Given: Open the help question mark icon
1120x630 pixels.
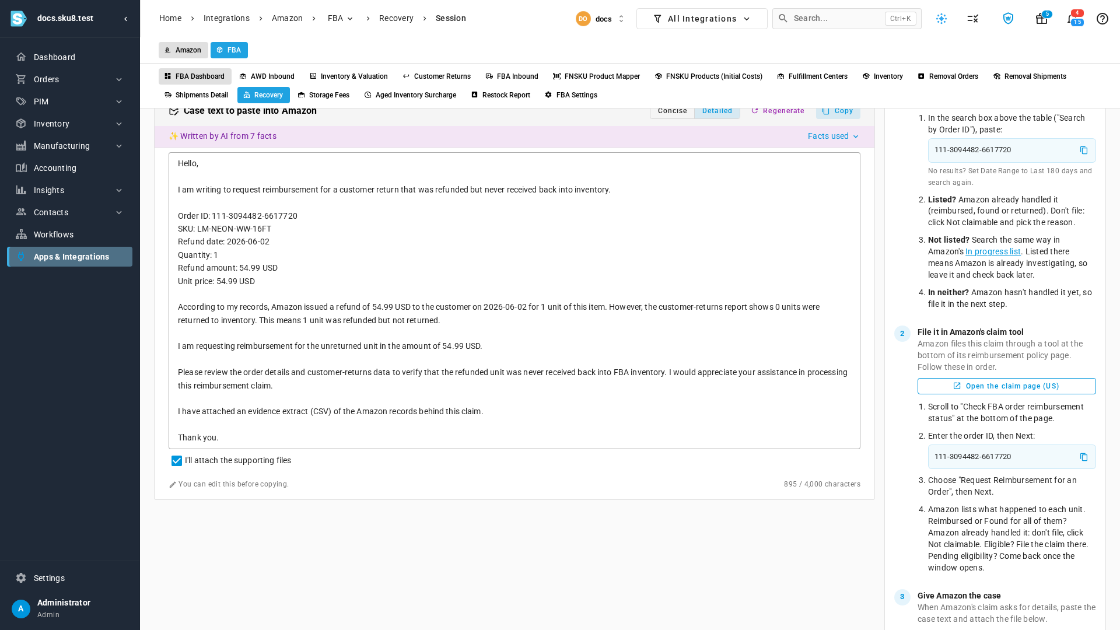Looking at the screenshot, I should (x=1102, y=19).
